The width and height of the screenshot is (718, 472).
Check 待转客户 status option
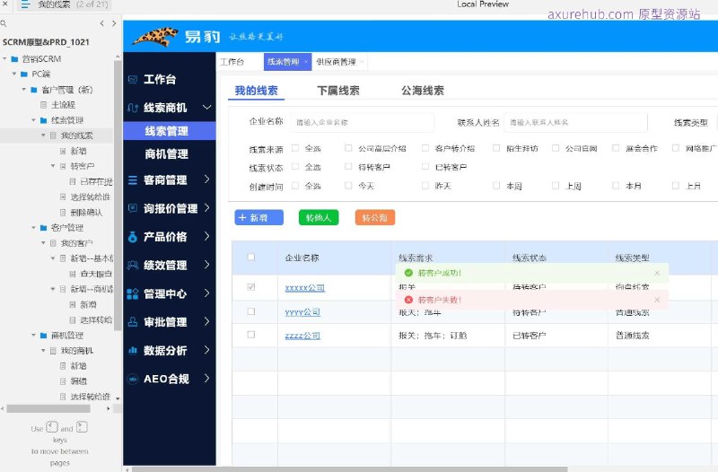tap(348, 167)
